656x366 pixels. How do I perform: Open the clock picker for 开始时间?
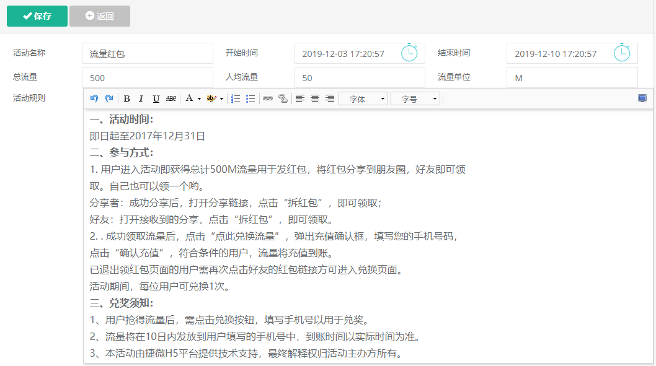click(x=409, y=53)
